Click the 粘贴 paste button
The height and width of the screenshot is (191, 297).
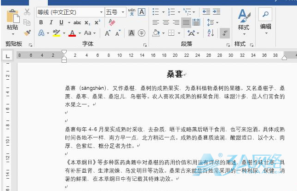(x=12, y=21)
